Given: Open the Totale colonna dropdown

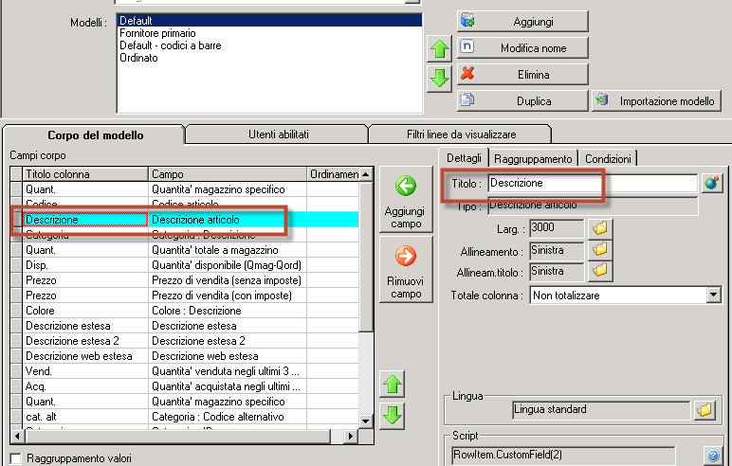Looking at the screenshot, I should 713,295.
